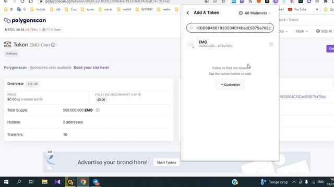Expand the system tray hidden icons arrow
This screenshot has width=334, height=187.
(294, 182)
